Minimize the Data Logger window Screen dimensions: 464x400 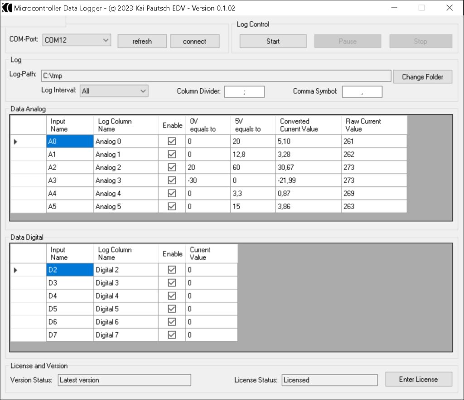[x=394, y=8]
